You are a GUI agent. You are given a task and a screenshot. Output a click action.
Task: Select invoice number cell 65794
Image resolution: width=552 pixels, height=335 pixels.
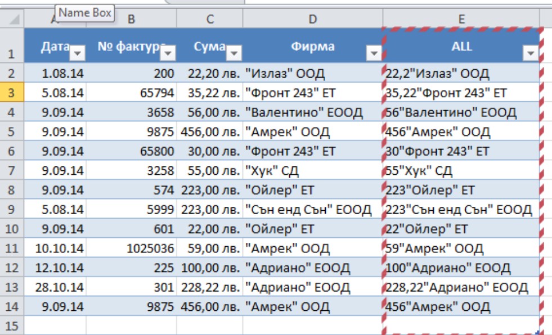pyautogui.click(x=131, y=92)
